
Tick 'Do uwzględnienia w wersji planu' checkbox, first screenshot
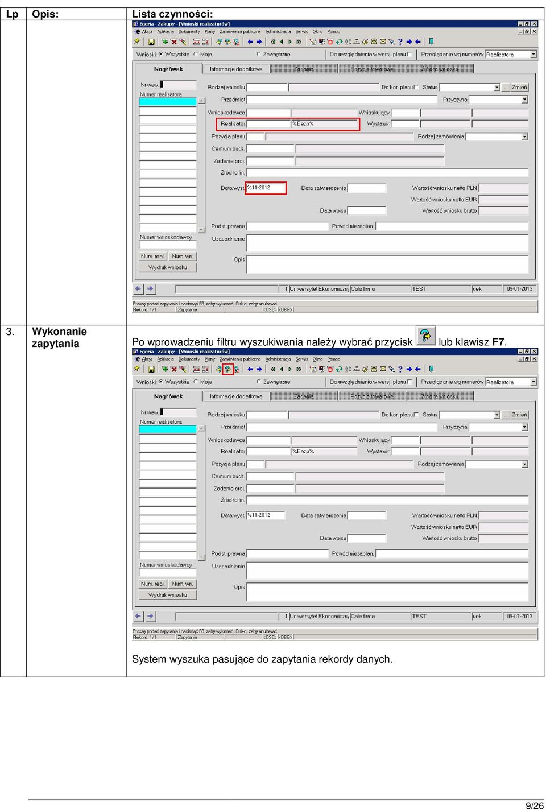coord(409,55)
